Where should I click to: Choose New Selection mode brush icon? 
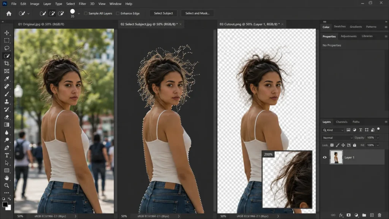point(43,13)
